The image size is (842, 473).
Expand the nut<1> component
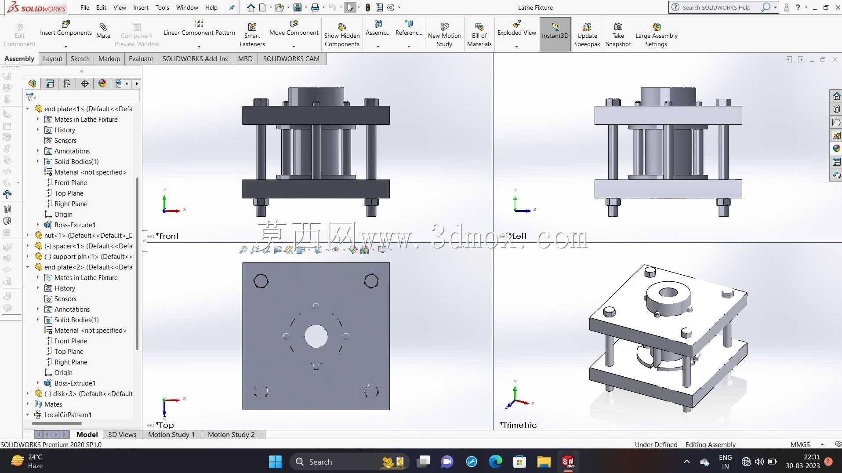point(28,236)
